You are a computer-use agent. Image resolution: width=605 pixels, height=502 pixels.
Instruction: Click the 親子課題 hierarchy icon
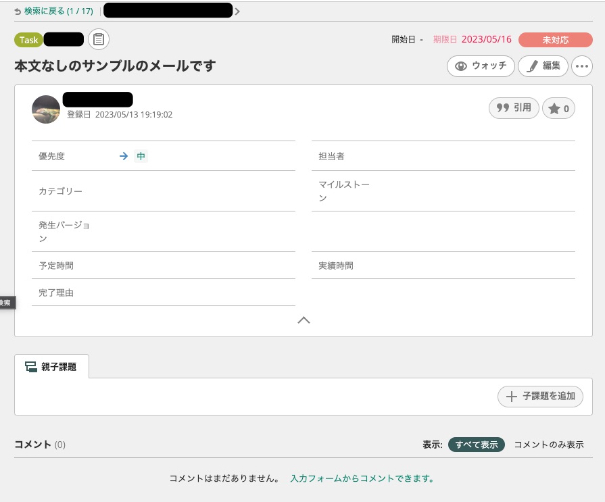tap(31, 366)
